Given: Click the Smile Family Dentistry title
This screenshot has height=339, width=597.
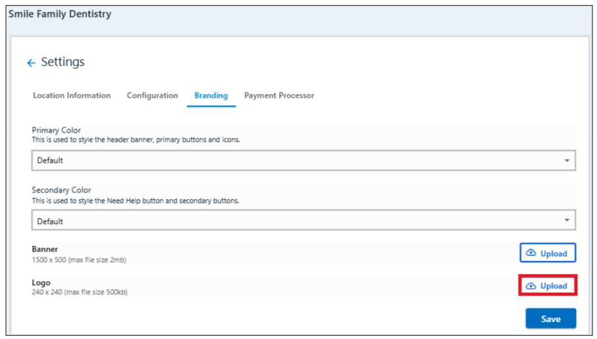Looking at the screenshot, I should (60, 14).
